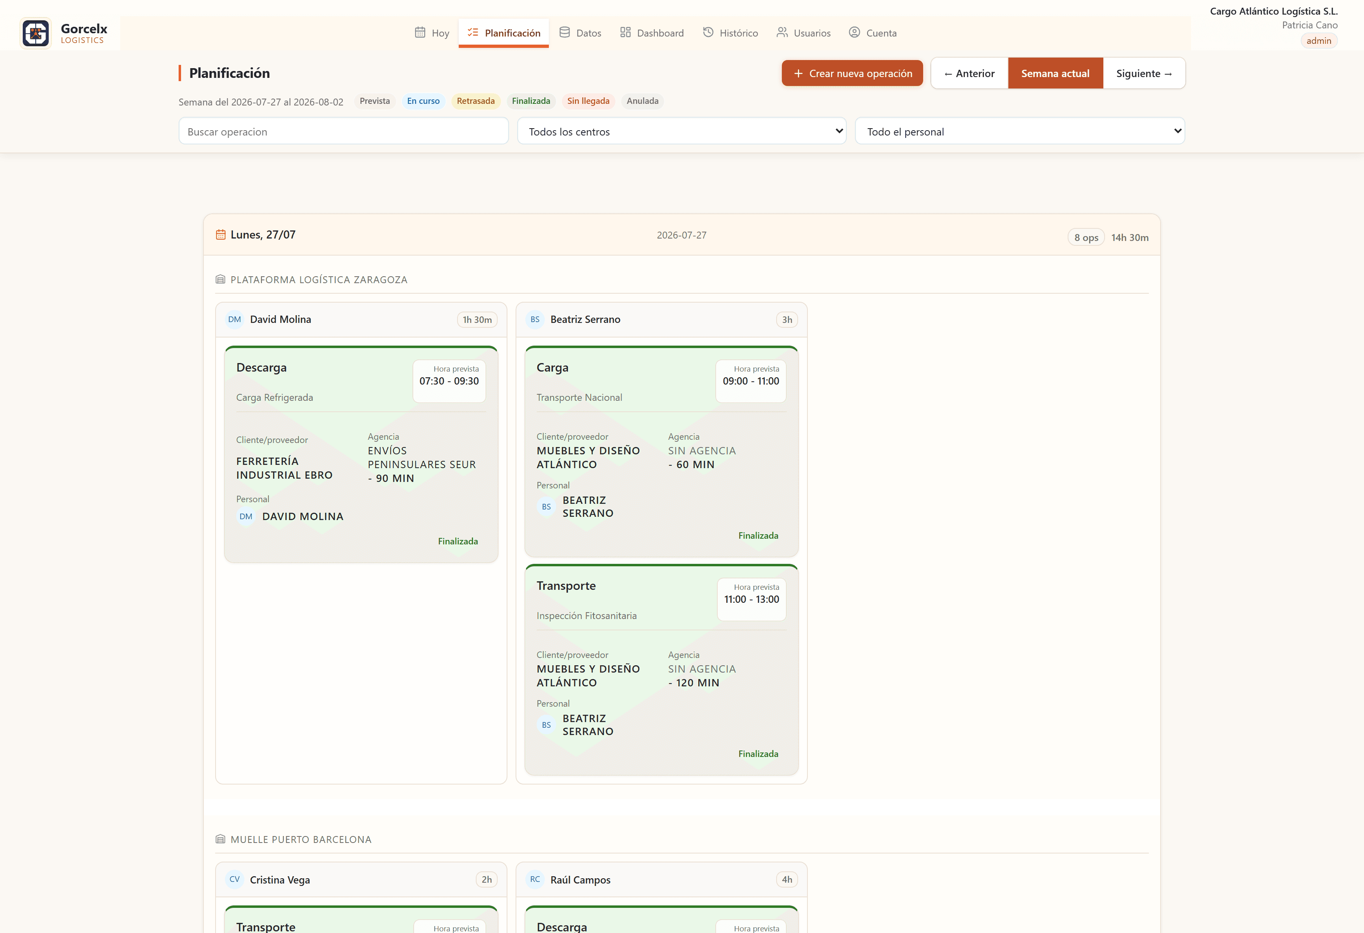Click the Patricia Cano user name
This screenshot has width=1364, height=933.
click(x=1310, y=25)
